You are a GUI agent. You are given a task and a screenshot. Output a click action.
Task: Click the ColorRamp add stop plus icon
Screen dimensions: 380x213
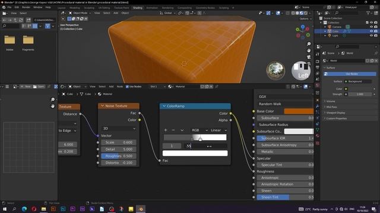pos(166,130)
